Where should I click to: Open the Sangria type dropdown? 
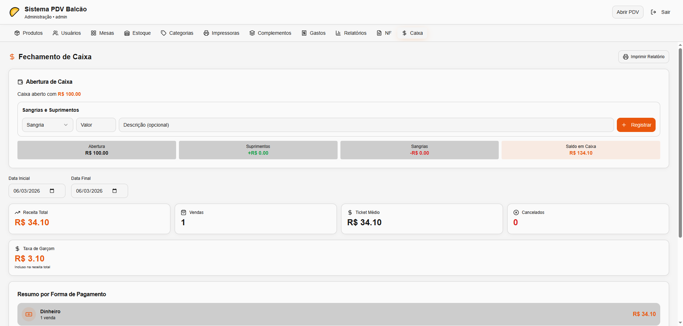47,125
